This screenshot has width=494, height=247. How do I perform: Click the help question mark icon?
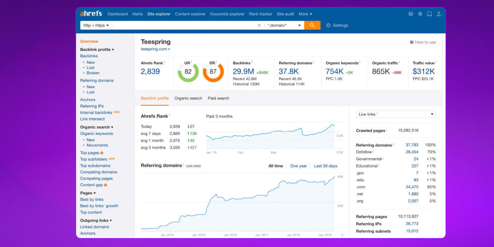(411, 14)
